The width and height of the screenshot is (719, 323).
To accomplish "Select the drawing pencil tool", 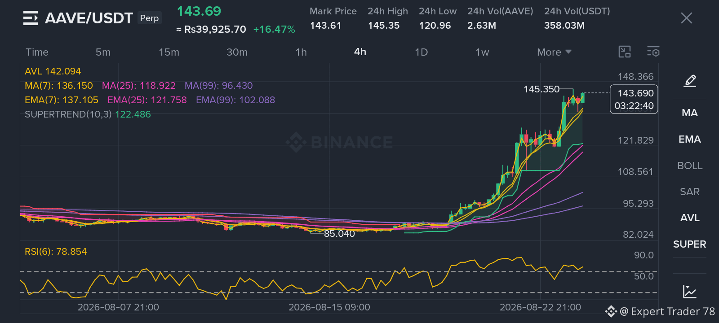I will coord(690,81).
